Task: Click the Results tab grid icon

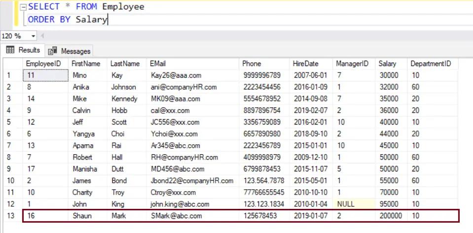Action: tap(10, 50)
